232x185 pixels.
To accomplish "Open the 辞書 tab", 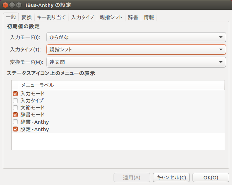I will 133,17.
